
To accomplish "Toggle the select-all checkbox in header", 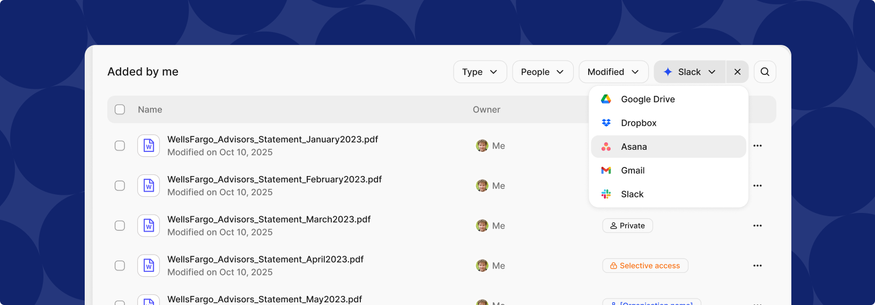I will [x=120, y=109].
